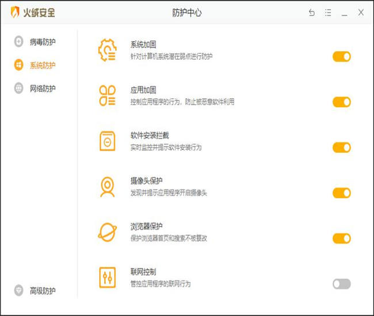Click the 浏览器保护 planet icon
Screen dimensions: 374x316
tap(108, 232)
